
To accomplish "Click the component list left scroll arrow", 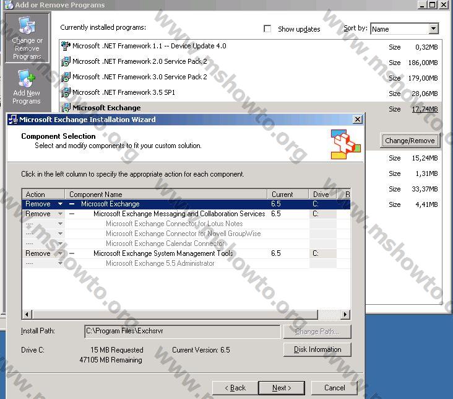I will 27,315.
